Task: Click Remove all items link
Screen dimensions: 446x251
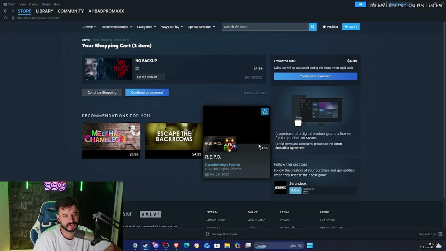Action: (255, 93)
